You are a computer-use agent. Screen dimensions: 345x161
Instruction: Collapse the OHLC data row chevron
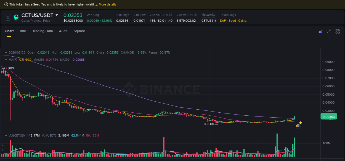[6, 52]
